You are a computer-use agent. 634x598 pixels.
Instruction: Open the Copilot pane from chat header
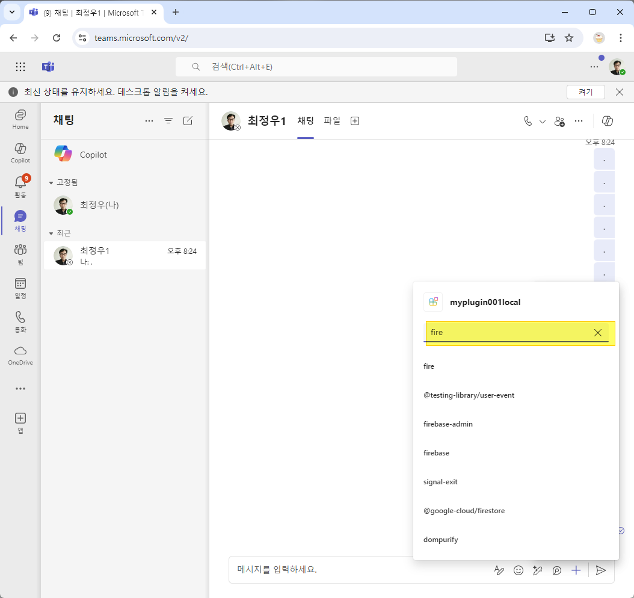[x=608, y=121]
